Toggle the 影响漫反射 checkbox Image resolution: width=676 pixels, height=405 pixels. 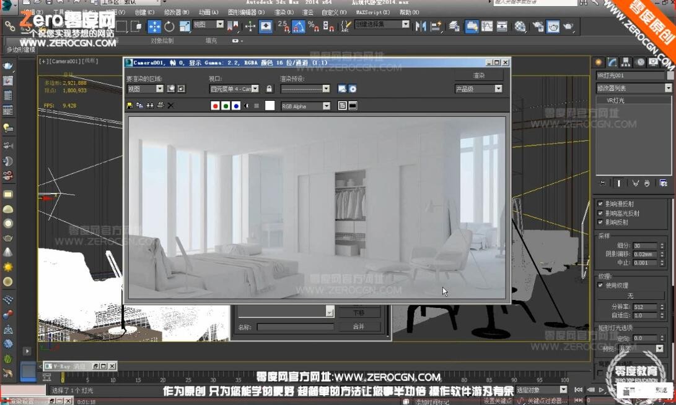[600, 203]
